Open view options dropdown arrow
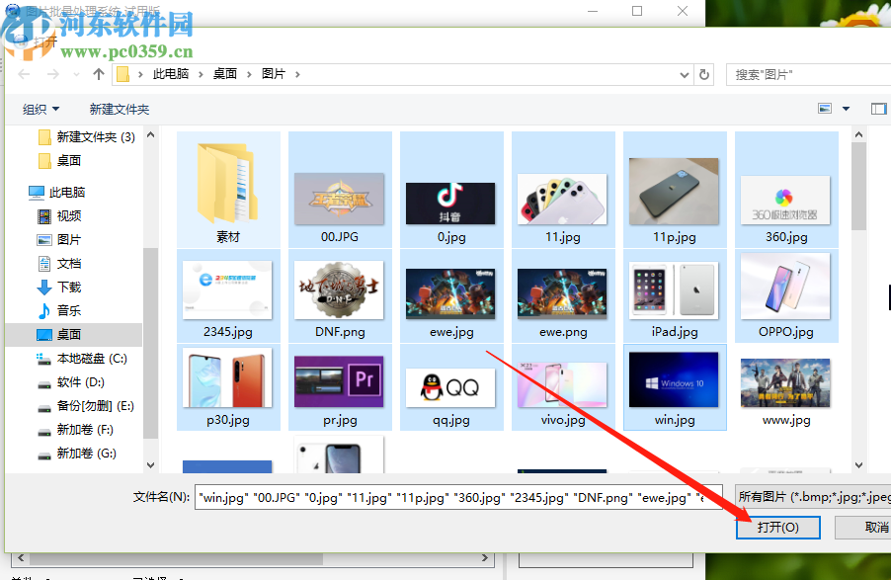 click(847, 109)
